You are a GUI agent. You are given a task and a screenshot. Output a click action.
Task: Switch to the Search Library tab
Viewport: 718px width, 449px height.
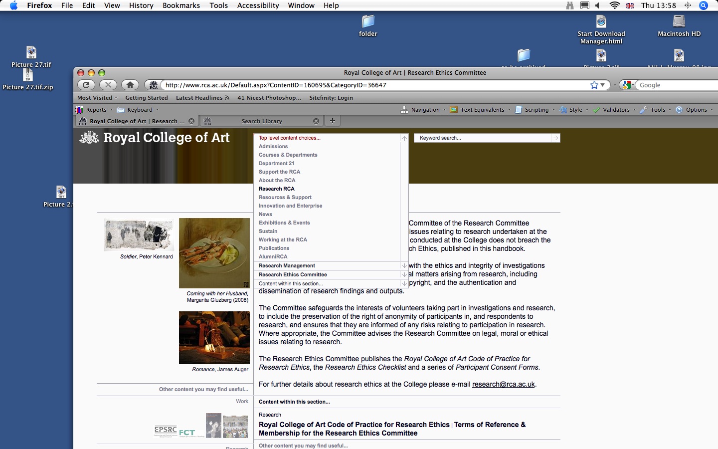pyautogui.click(x=262, y=121)
